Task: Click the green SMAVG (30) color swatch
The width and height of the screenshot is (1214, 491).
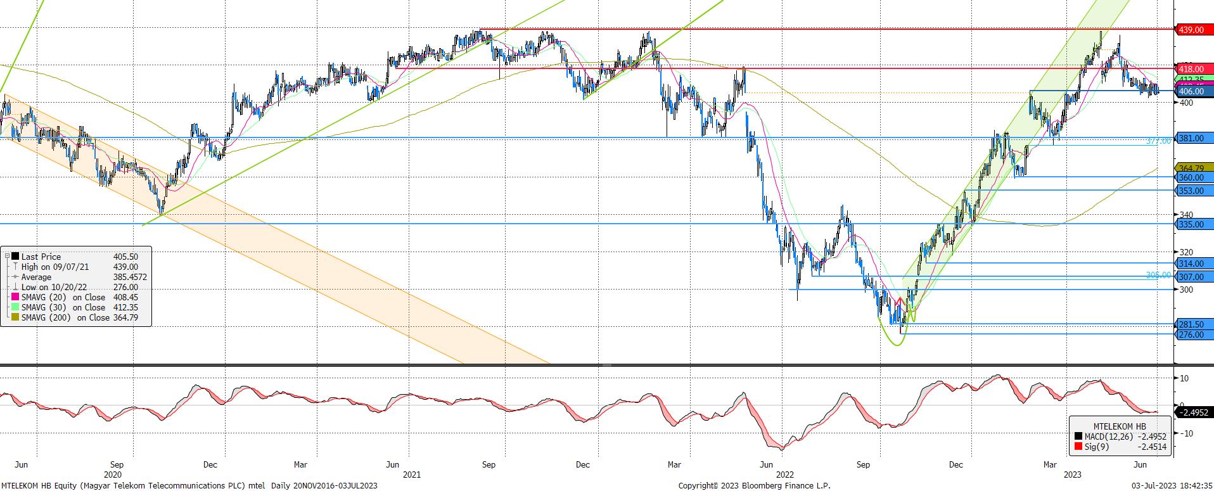Action: (x=15, y=307)
